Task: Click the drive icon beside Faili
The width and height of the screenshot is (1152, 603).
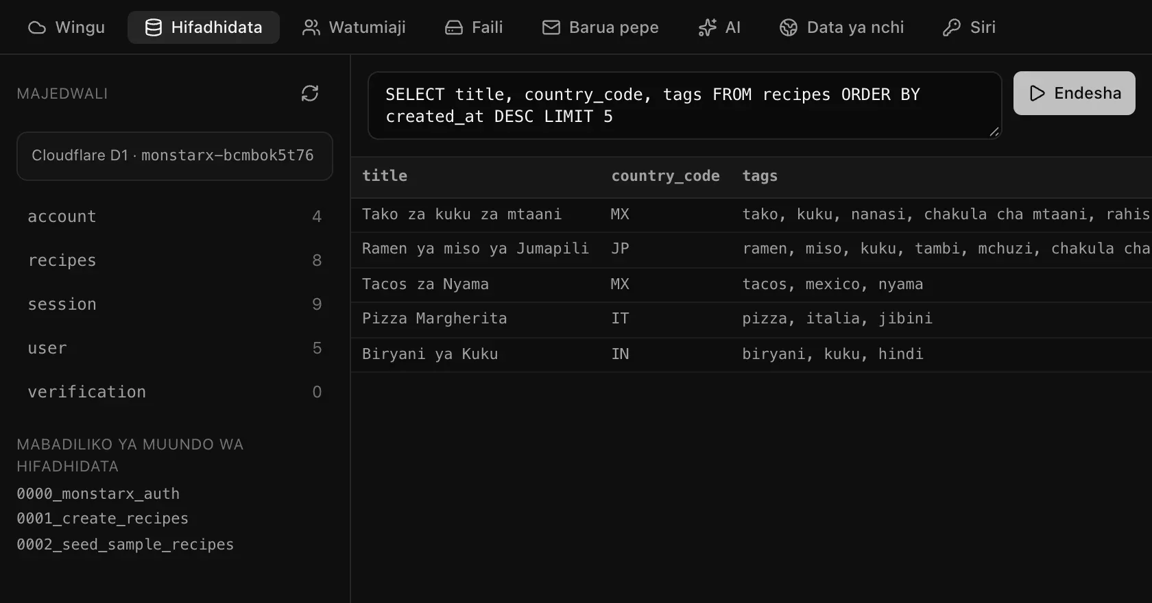Action: click(454, 27)
